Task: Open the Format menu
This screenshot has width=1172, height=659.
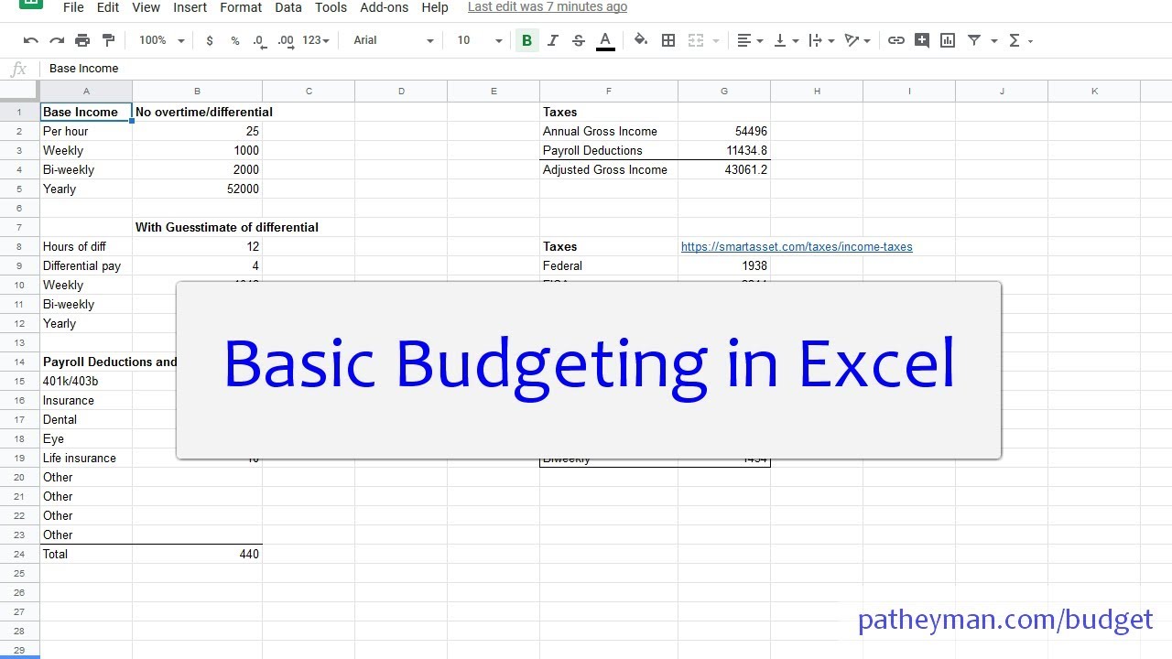Action: (x=241, y=7)
